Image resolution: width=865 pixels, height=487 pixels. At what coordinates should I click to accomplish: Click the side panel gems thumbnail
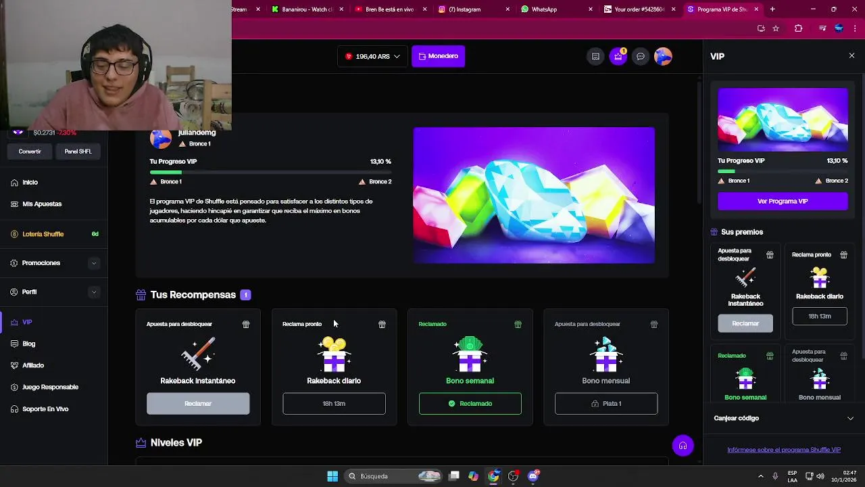pos(783,120)
